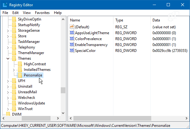
Task: Click values pane horizontal scroll left arrow
Action: 71,118
